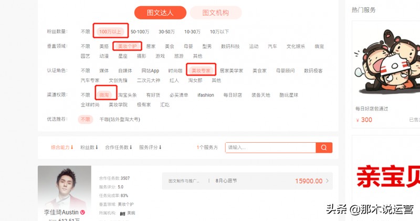Select certified role 二次元大神
This screenshot has width=420, height=221.
point(149,80)
